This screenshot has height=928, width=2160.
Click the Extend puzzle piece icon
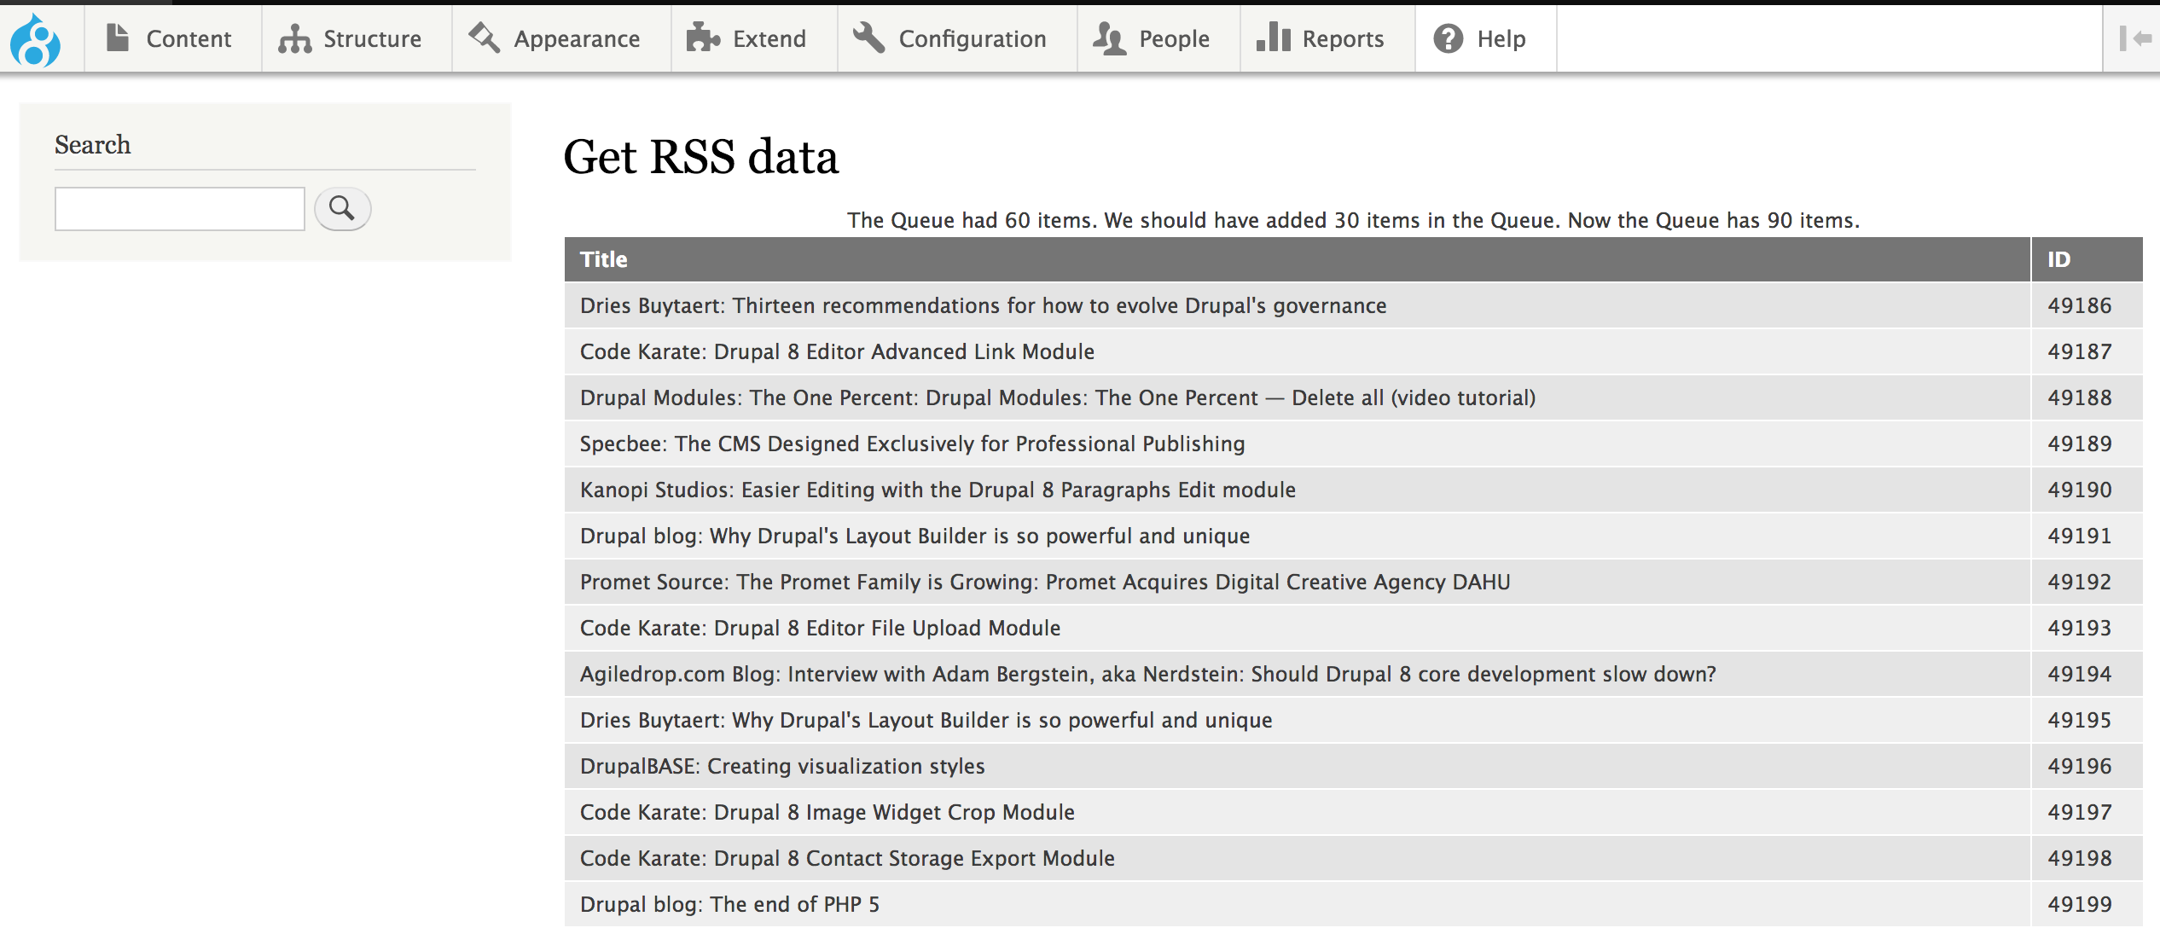(704, 38)
